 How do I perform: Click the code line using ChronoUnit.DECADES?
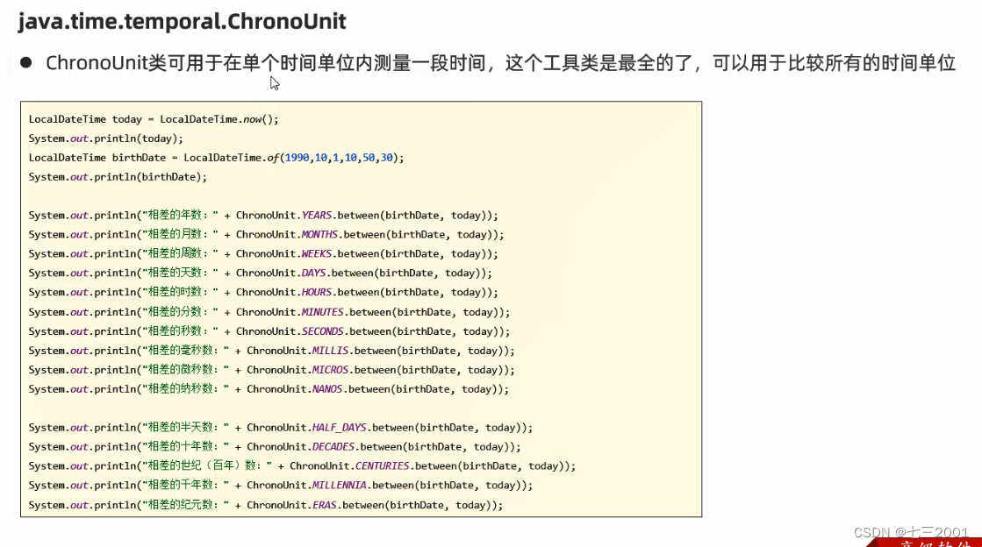pyautogui.click(x=275, y=447)
